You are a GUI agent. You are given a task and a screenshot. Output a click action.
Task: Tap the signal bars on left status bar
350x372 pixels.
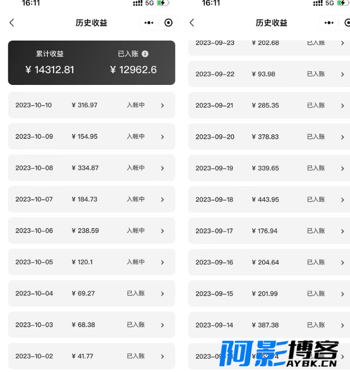tap(137, 3)
